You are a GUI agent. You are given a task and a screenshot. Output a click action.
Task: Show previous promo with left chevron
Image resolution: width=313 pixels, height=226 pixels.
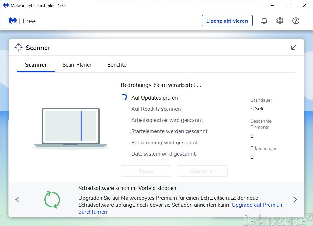coord(17,199)
